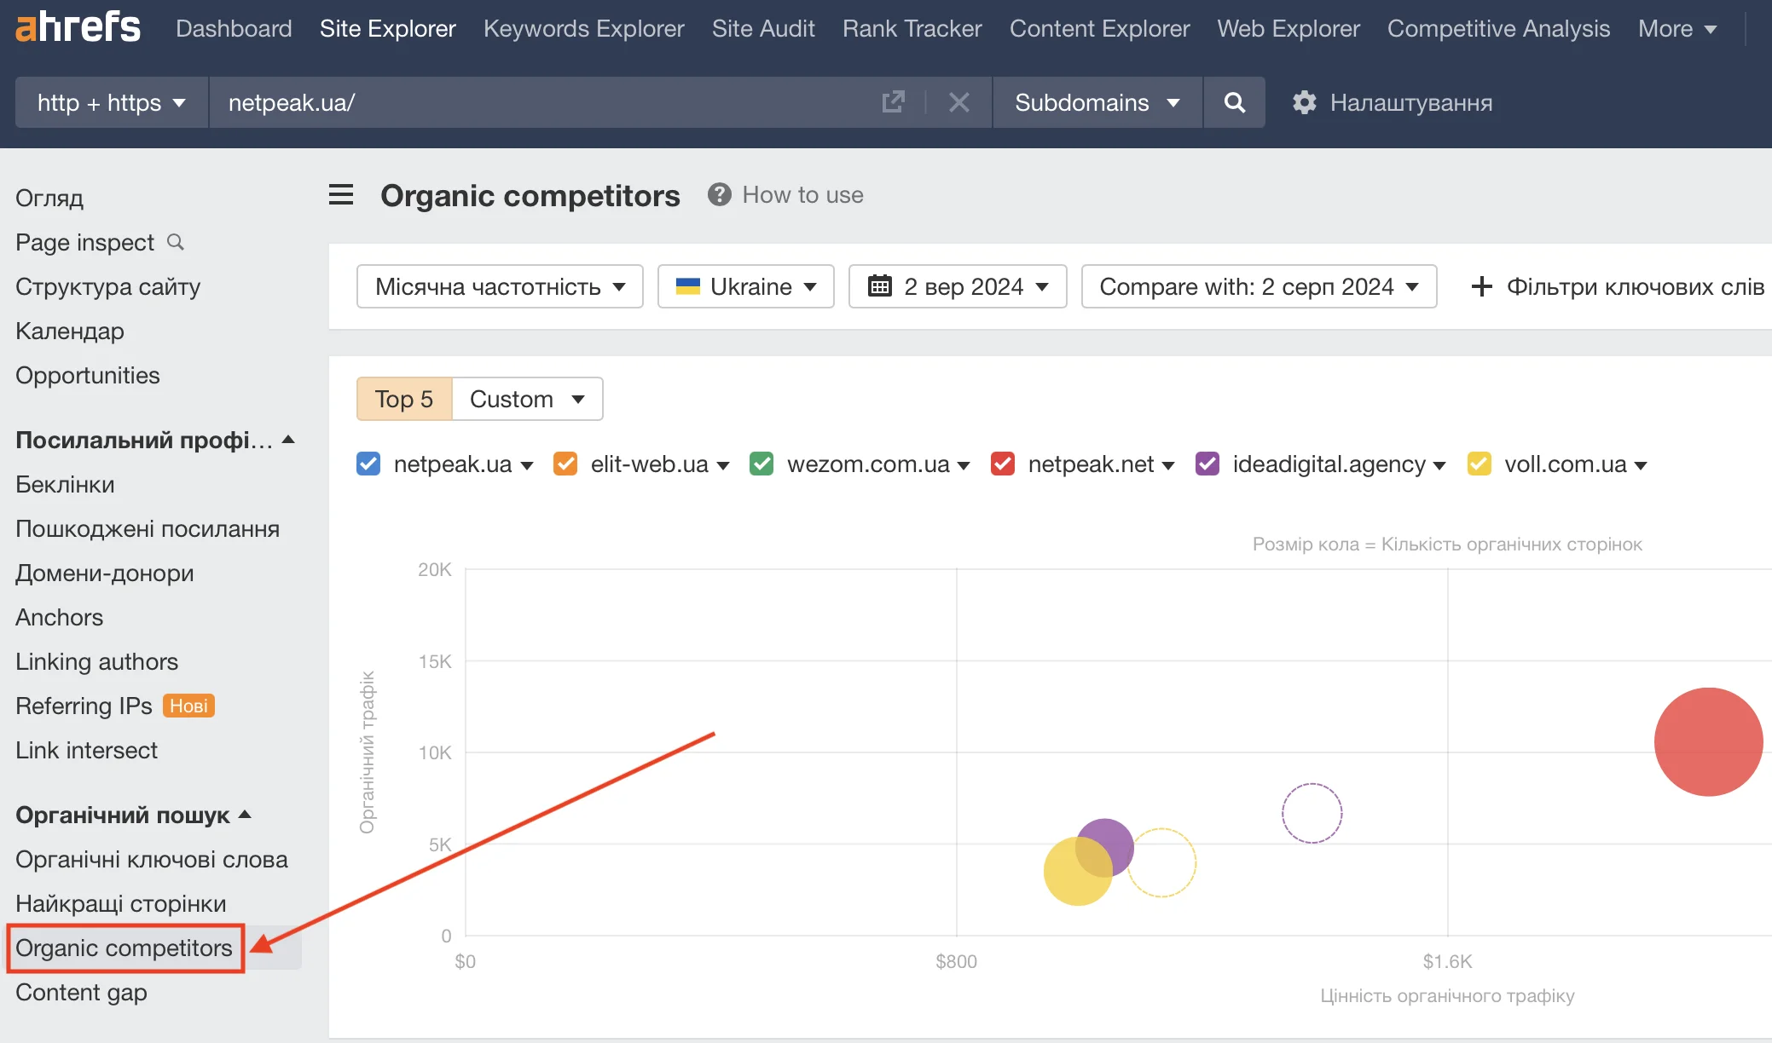The width and height of the screenshot is (1772, 1043).
Task: Clear the URL with the X icon
Action: tap(958, 102)
